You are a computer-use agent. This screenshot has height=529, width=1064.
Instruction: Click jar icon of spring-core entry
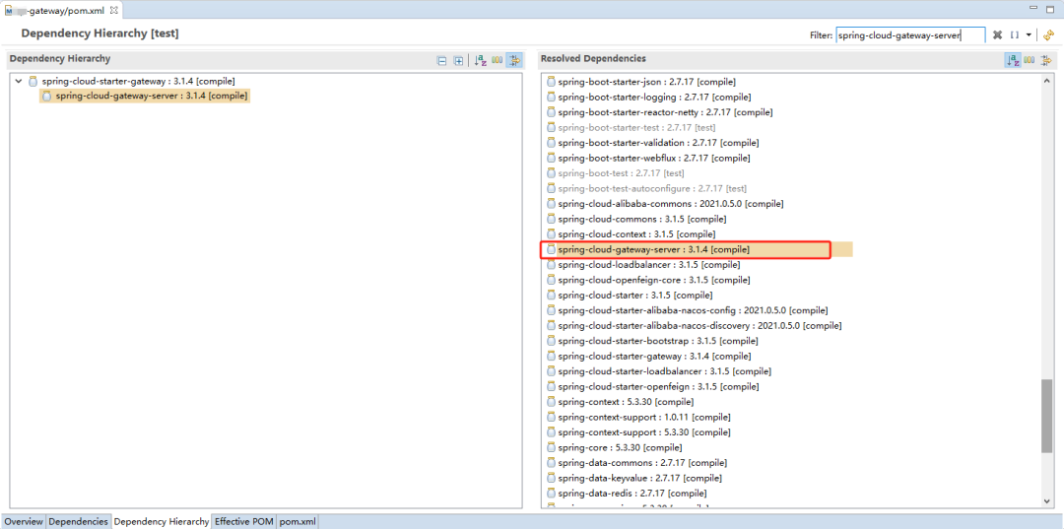pyautogui.click(x=551, y=447)
